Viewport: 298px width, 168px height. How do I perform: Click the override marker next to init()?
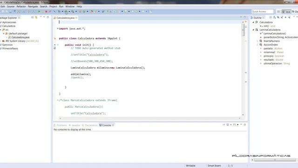coord(55,45)
